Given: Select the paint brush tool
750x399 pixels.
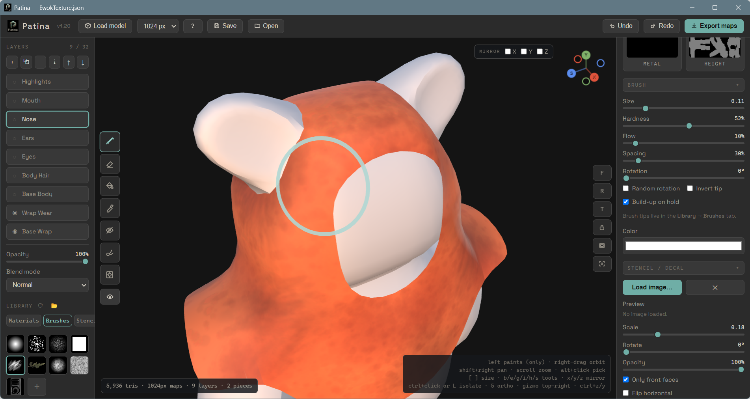Looking at the screenshot, I should 110,142.
